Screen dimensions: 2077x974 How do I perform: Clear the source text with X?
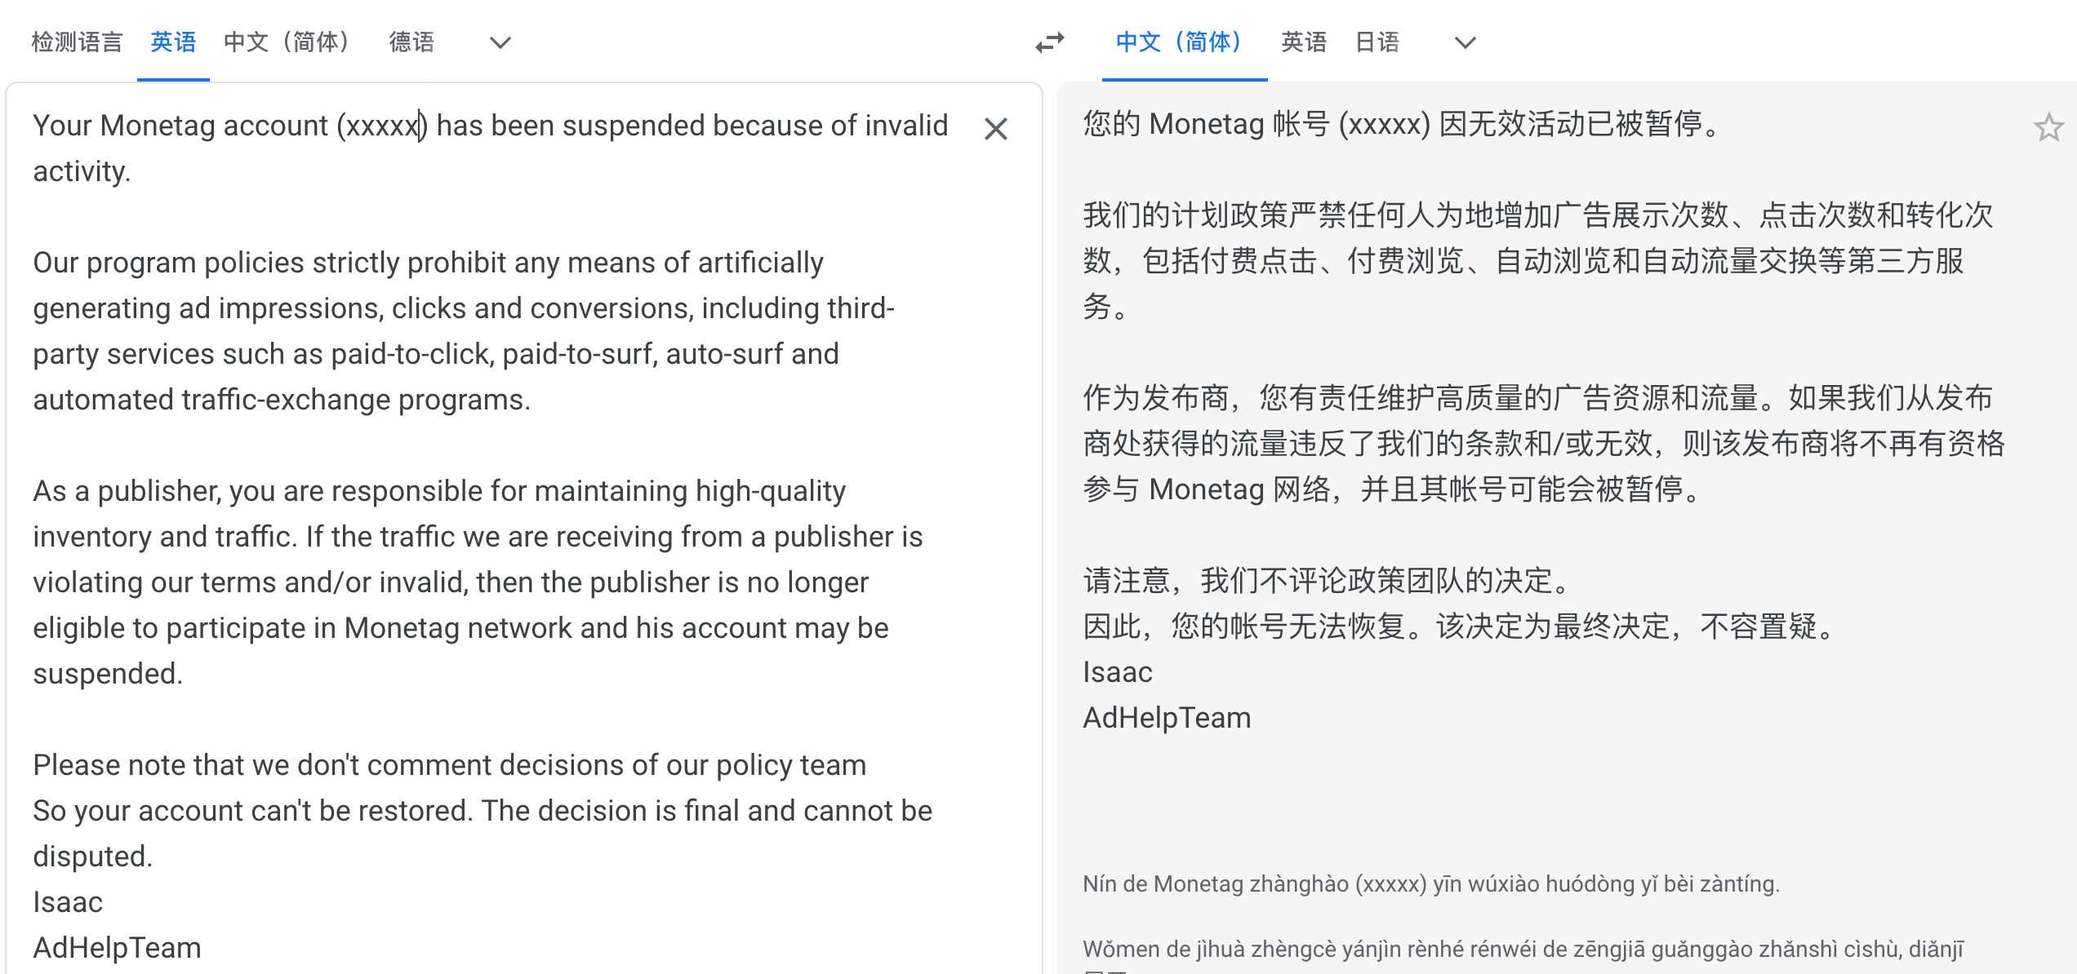995,129
